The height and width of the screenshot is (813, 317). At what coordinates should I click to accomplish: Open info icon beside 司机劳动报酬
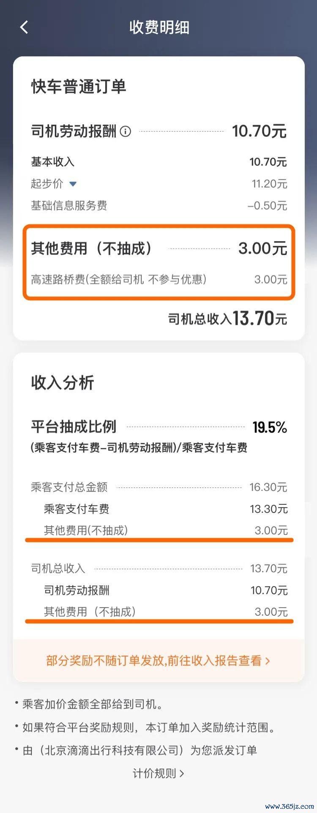[126, 132]
